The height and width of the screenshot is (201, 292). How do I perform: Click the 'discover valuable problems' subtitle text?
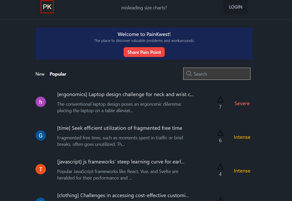click(x=144, y=41)
